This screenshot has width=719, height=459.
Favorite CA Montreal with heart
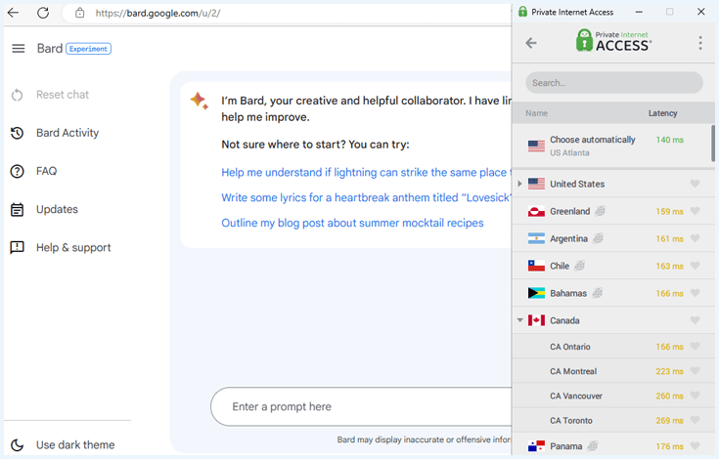tap(696, 371)
